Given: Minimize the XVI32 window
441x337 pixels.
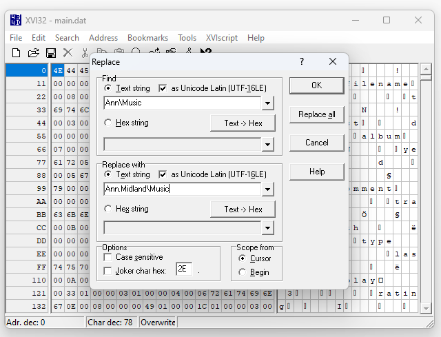Looking at the screenshot, I should coord(356,20).
